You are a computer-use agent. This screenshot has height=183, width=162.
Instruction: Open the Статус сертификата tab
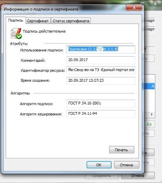click(x=71, y=21)
